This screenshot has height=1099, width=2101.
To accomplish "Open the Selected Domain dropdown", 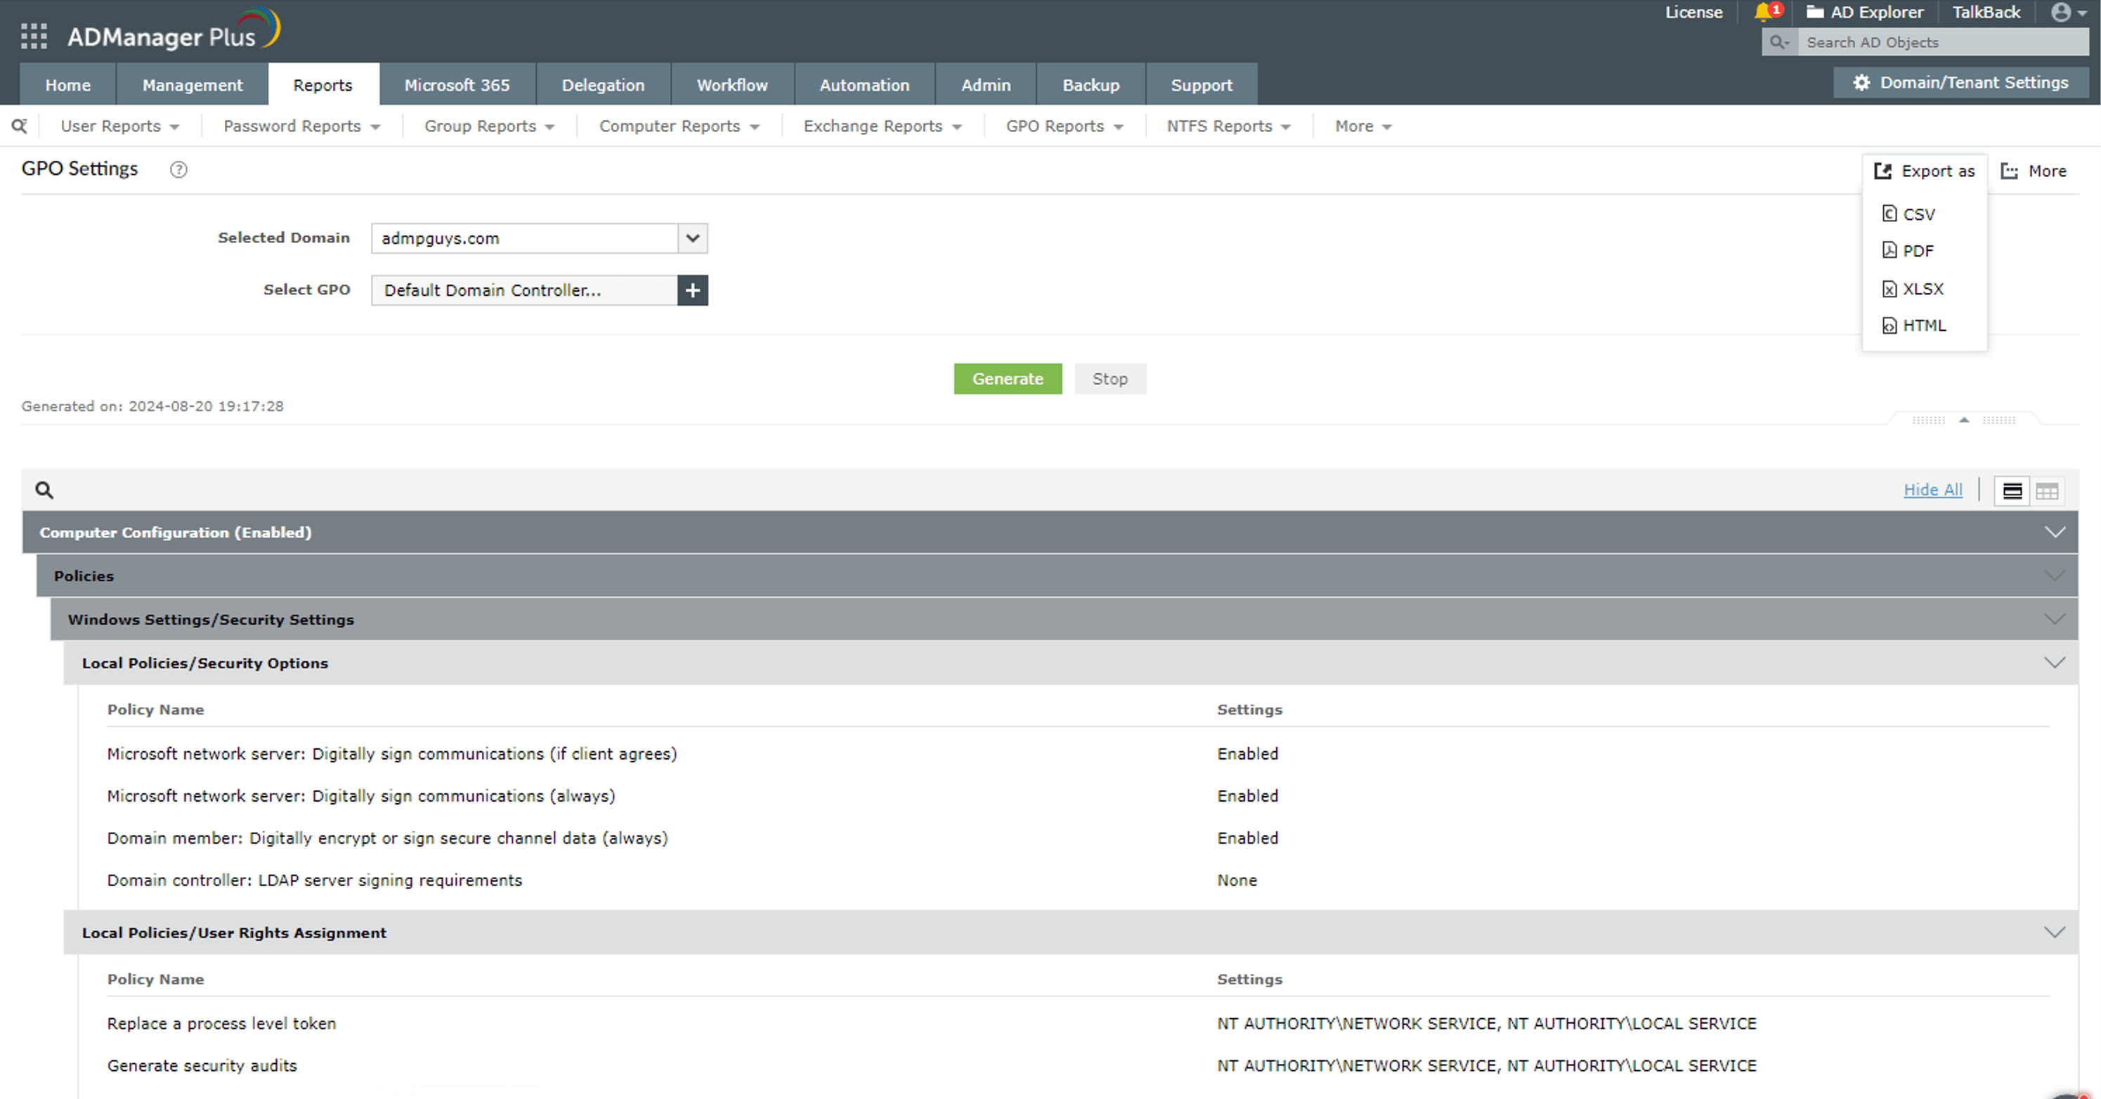I will [x=691, y=238].
